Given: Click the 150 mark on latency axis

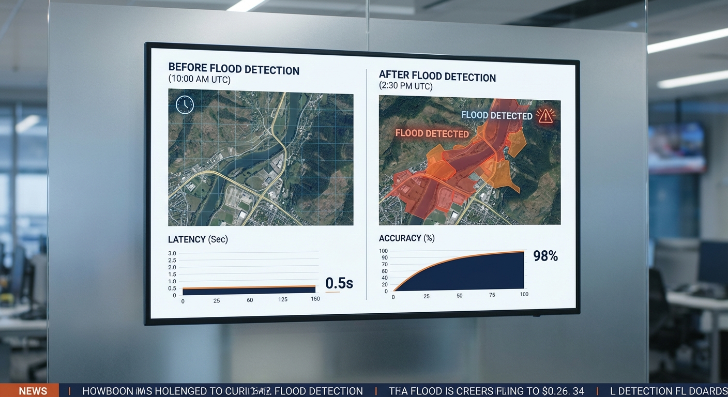Looking at the screenshot, I should [315, 299].
